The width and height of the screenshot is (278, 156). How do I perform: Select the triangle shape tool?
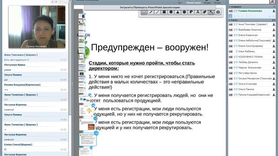tap(178, 12)
